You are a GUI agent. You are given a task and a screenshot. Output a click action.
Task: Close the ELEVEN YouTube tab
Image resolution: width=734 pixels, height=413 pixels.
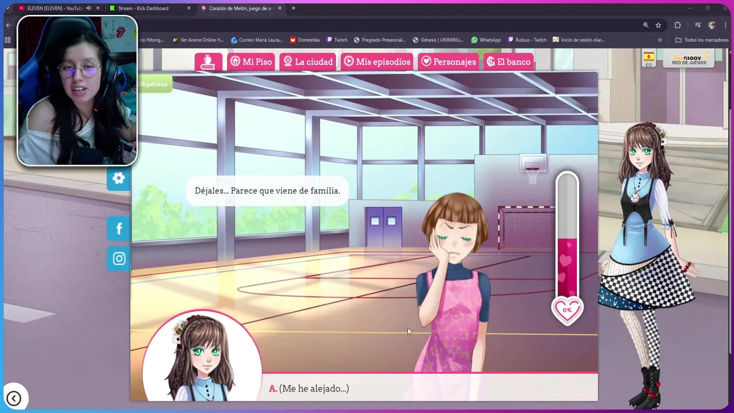(97, 8)
